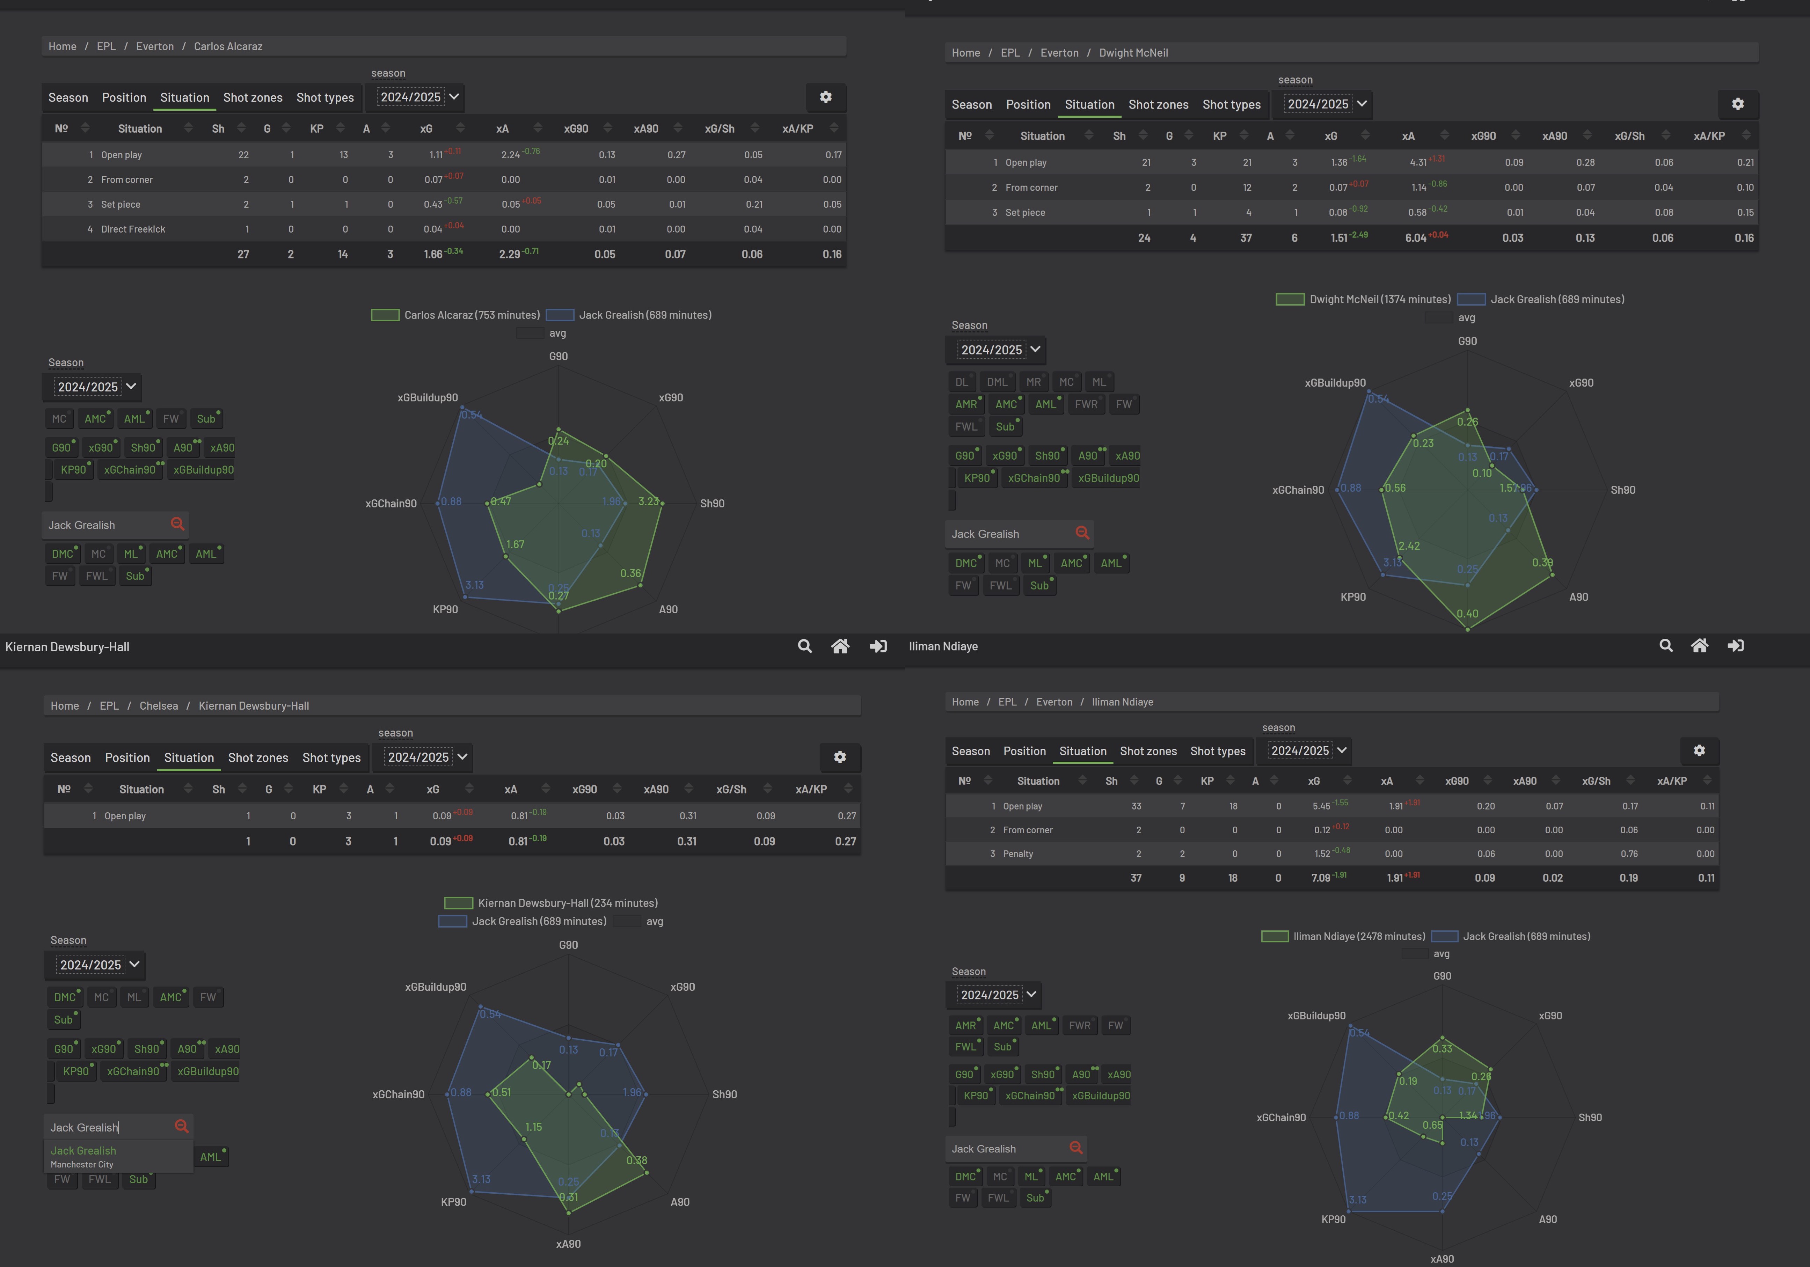The image size is (1810, 1267).
Task: Switch to Season tab in Dewsbury-Hall panel
Action: tap(70, 758)
